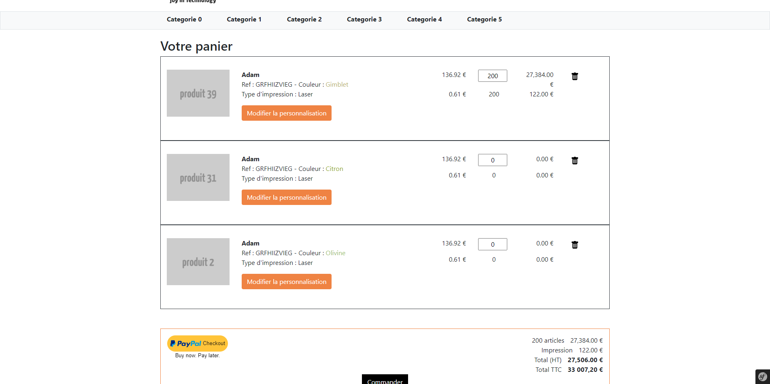Click the Commander button
This screenshot has height=384, width=770.
coord(385,381)
